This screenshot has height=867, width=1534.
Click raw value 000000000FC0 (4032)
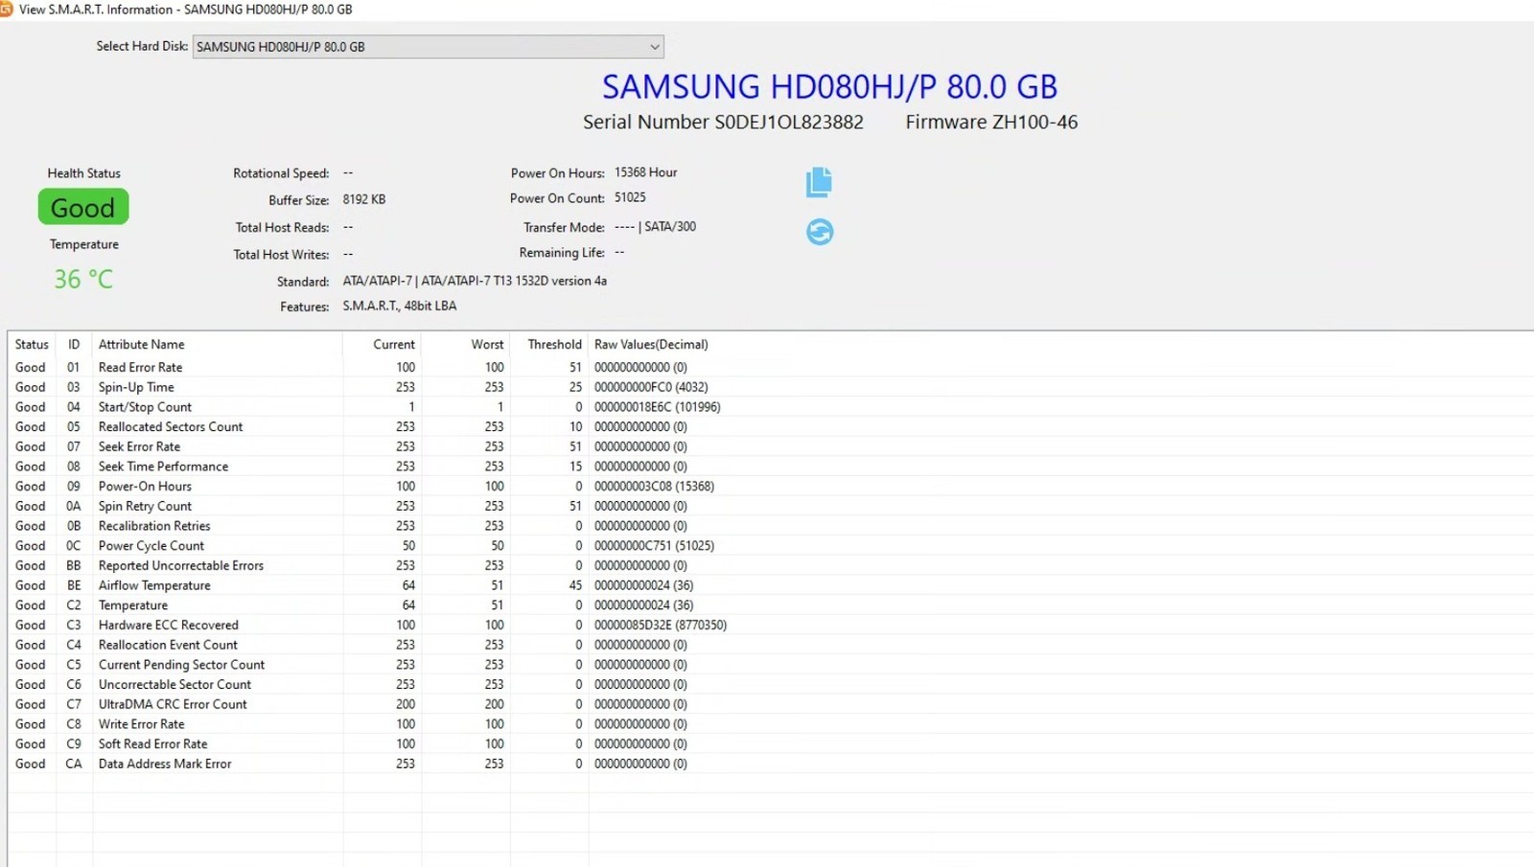651,387
